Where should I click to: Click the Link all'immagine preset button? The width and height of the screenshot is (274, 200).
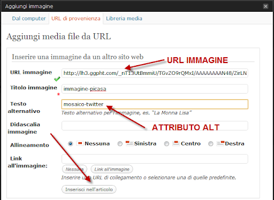112,169
